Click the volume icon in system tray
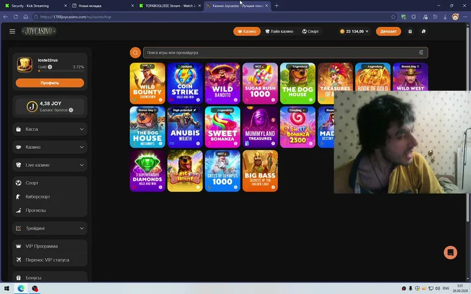This screenshot has height=294, width=471. [437, 288]
